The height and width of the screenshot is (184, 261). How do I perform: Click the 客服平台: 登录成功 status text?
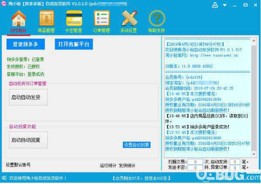(26, 74)
